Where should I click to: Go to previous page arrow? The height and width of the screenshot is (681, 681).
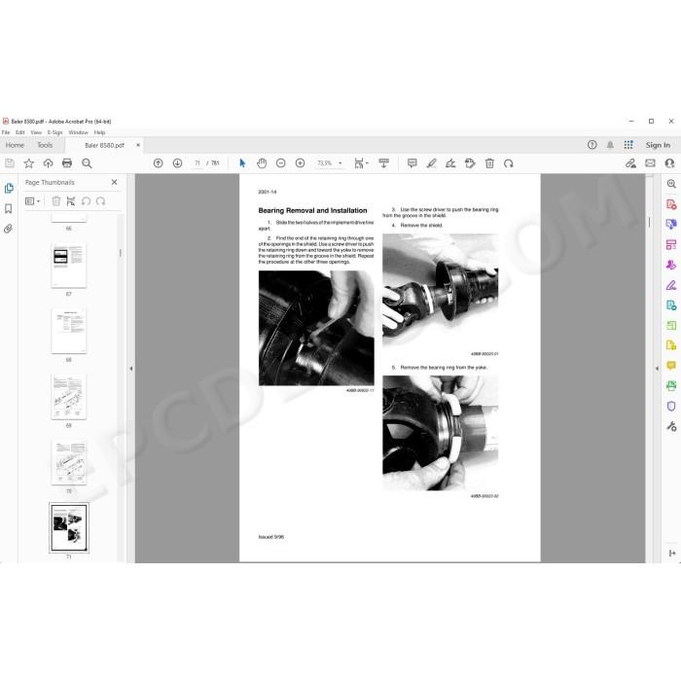click(x=158, y=163)
